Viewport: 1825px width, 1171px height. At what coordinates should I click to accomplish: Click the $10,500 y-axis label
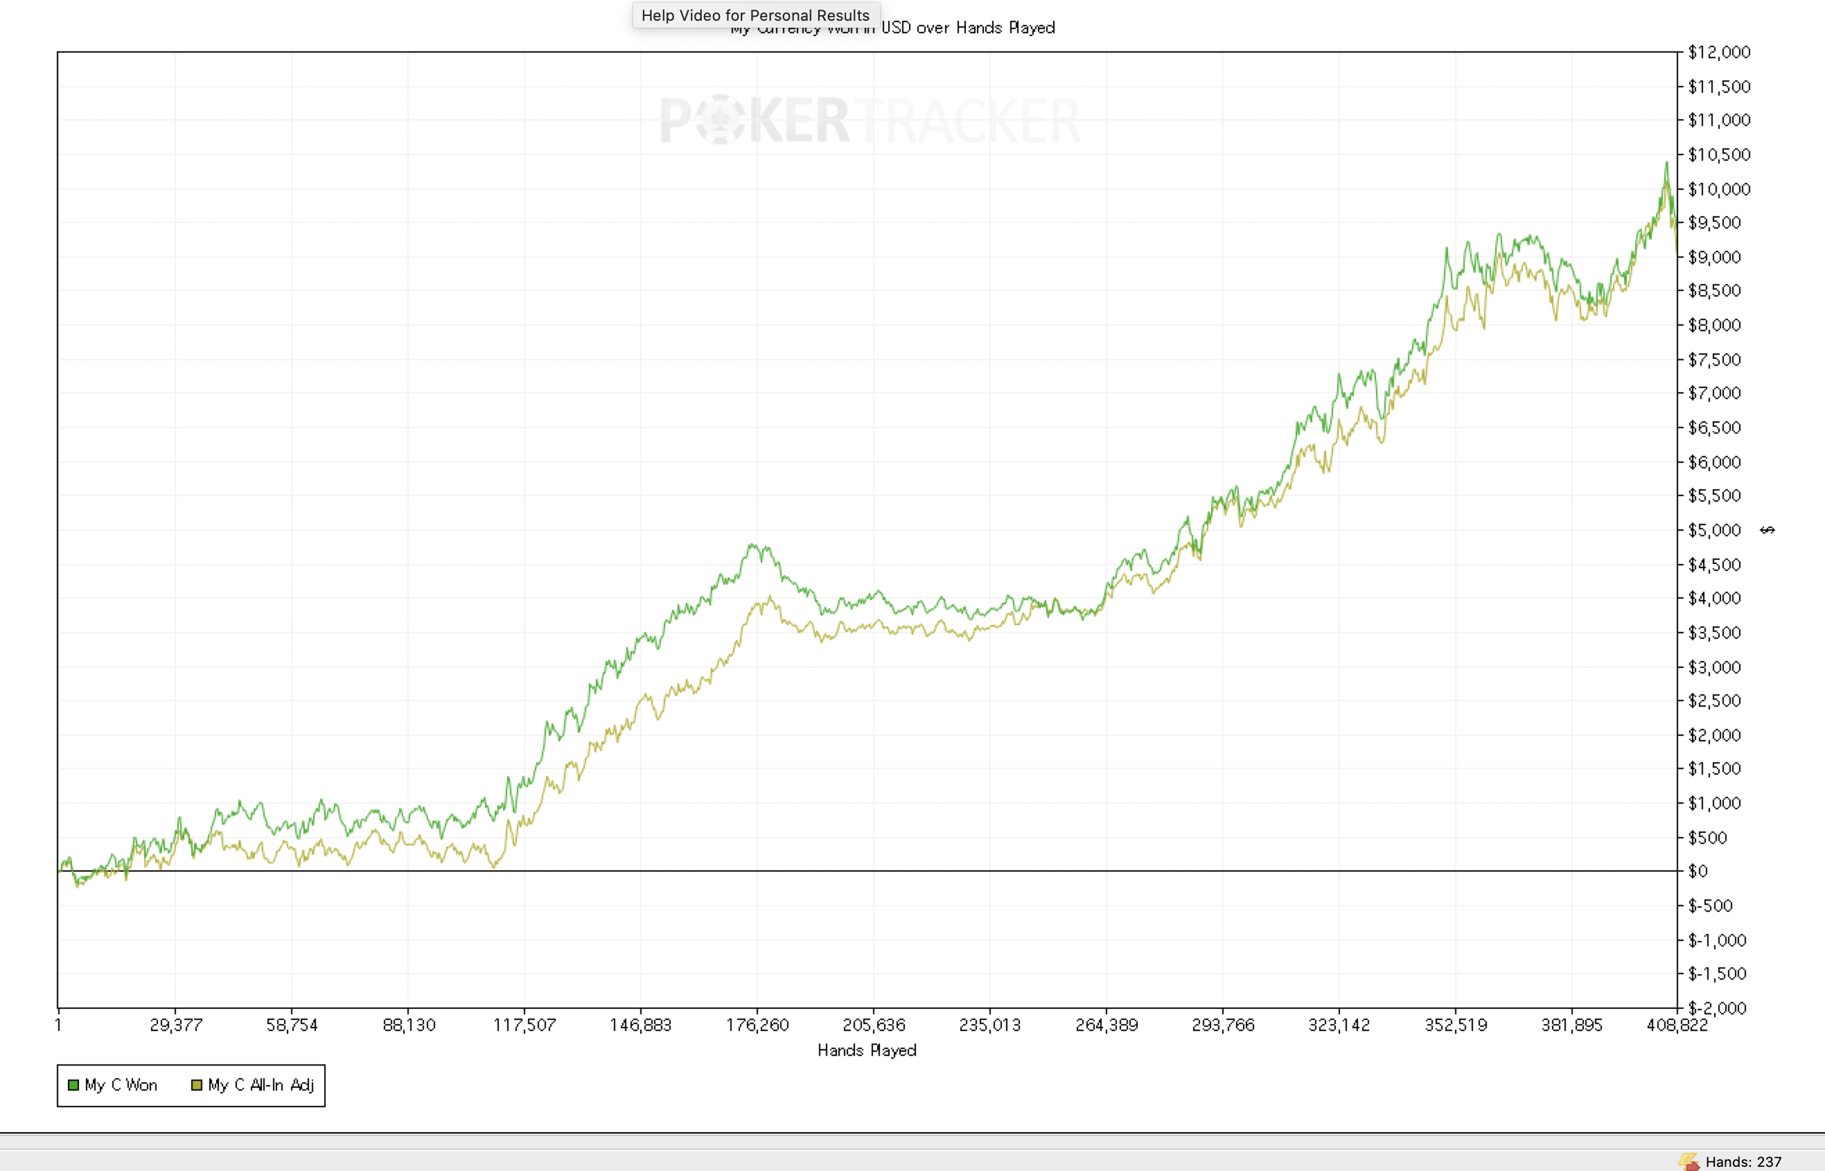tap(1719, 155)
